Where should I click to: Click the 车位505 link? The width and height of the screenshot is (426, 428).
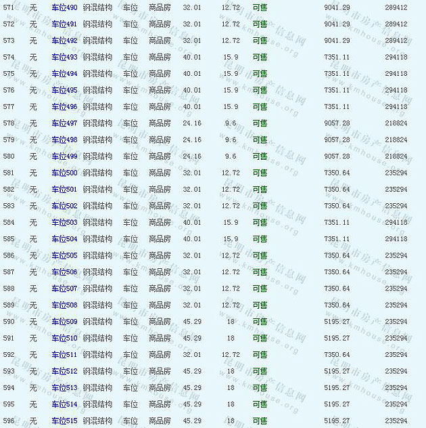pyautogui.click(x=64, y=255)
